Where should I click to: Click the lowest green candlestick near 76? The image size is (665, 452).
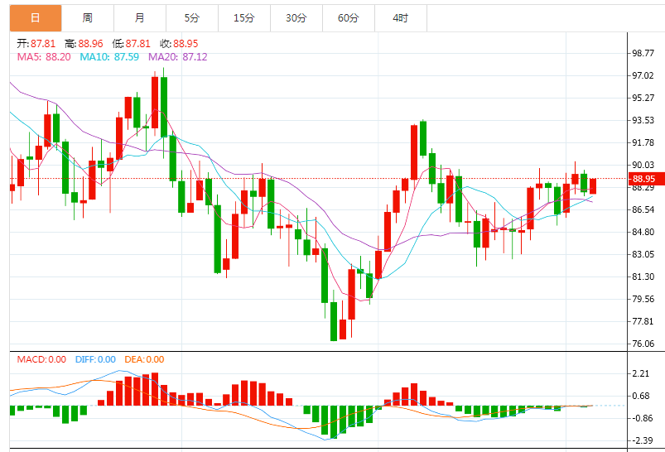(x=334, y=321)
